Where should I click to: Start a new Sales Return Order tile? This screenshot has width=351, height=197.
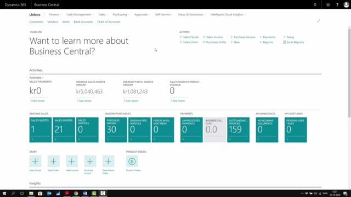(109, 161)
